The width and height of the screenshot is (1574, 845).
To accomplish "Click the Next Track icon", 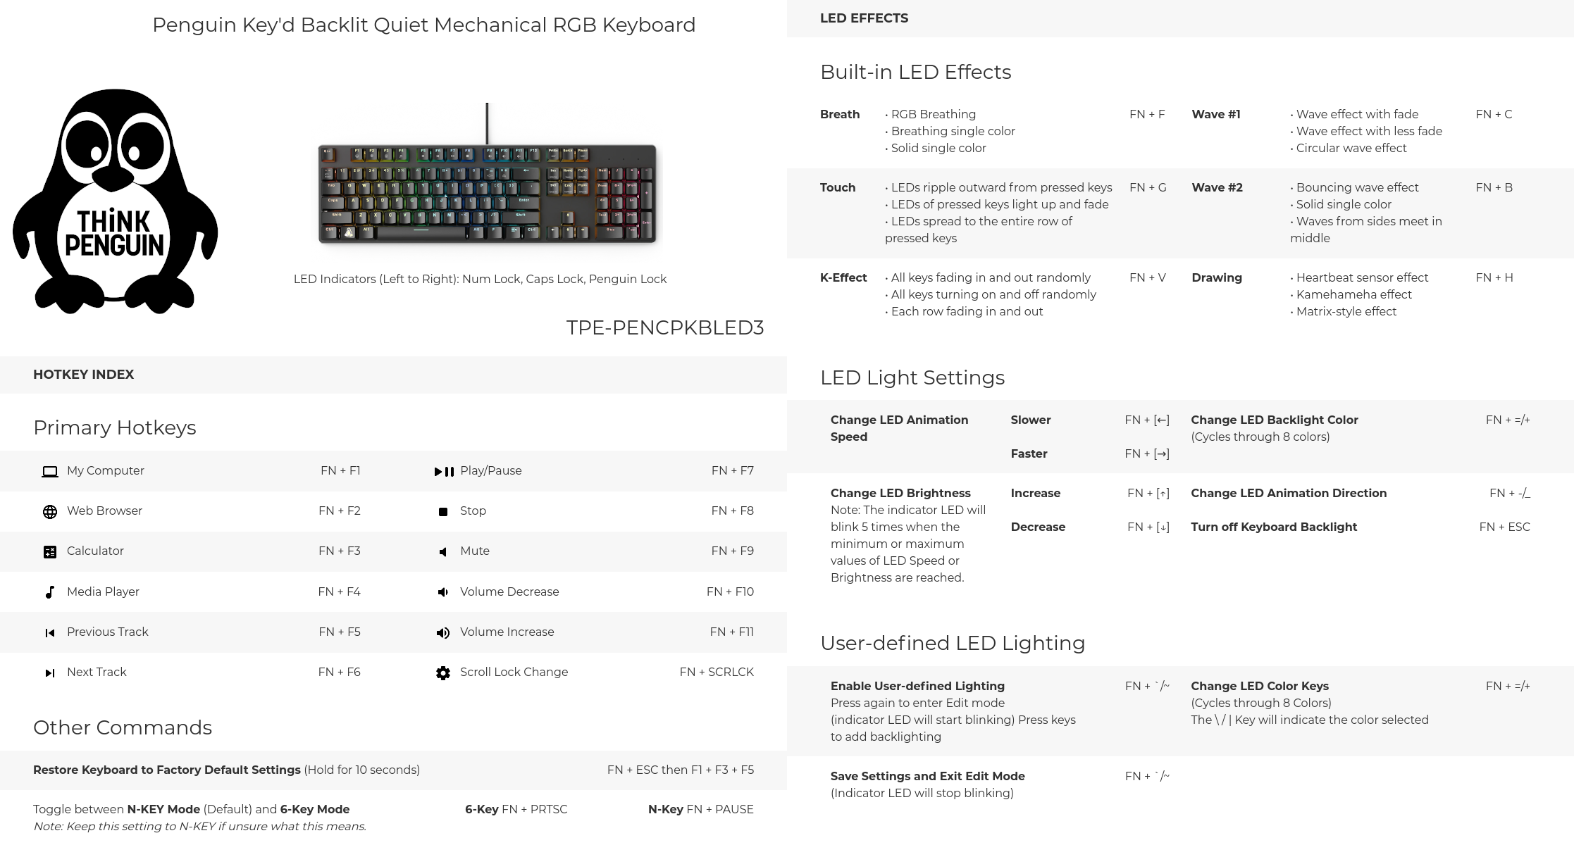I will pyautogui.click(x=50, y=673).
